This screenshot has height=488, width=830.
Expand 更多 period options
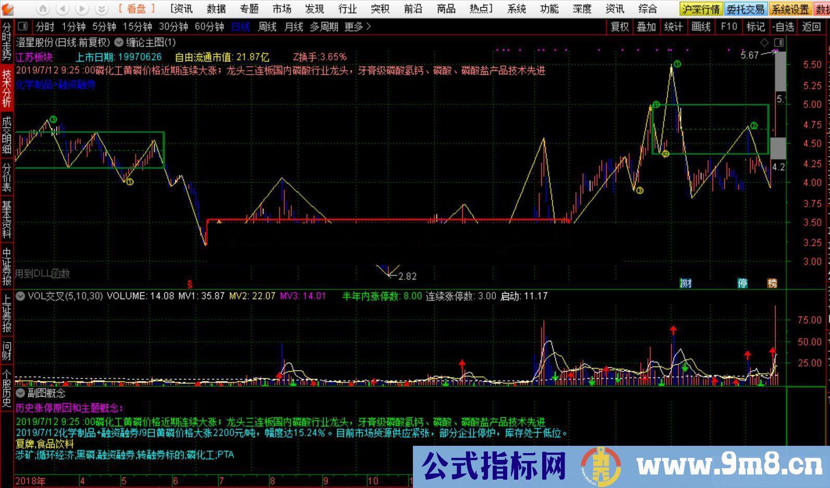pyautogui.click(x=358, y=27)
